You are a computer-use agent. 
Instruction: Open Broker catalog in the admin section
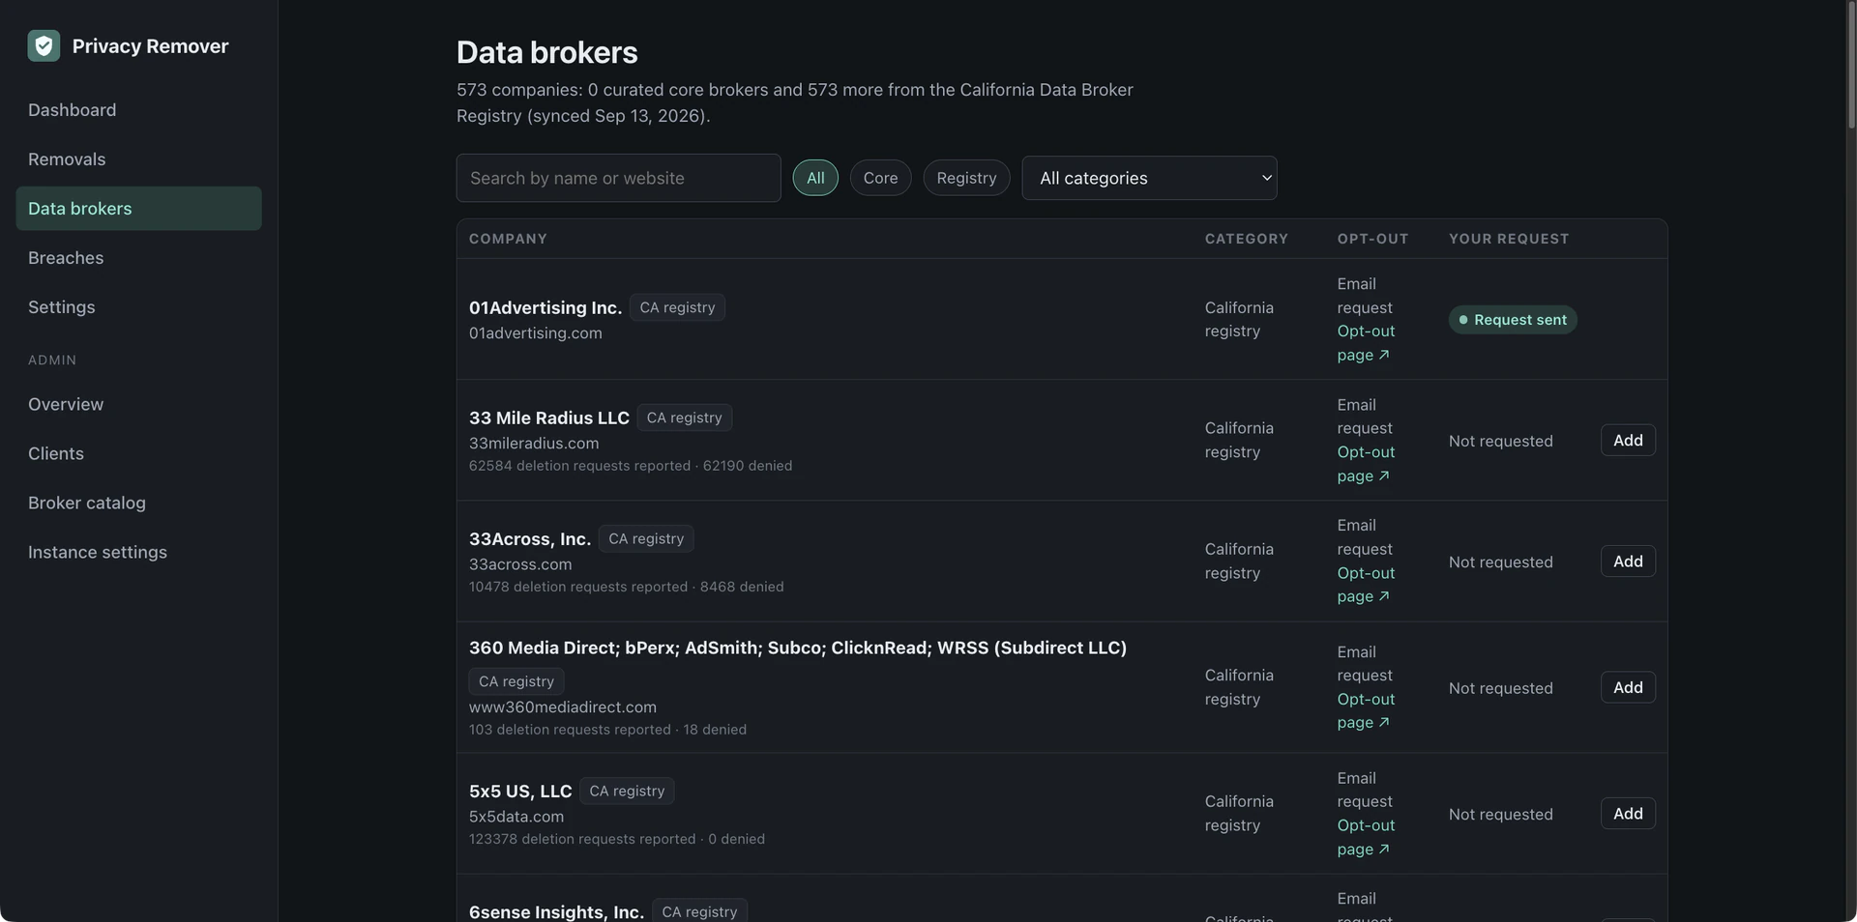point(138,503)
